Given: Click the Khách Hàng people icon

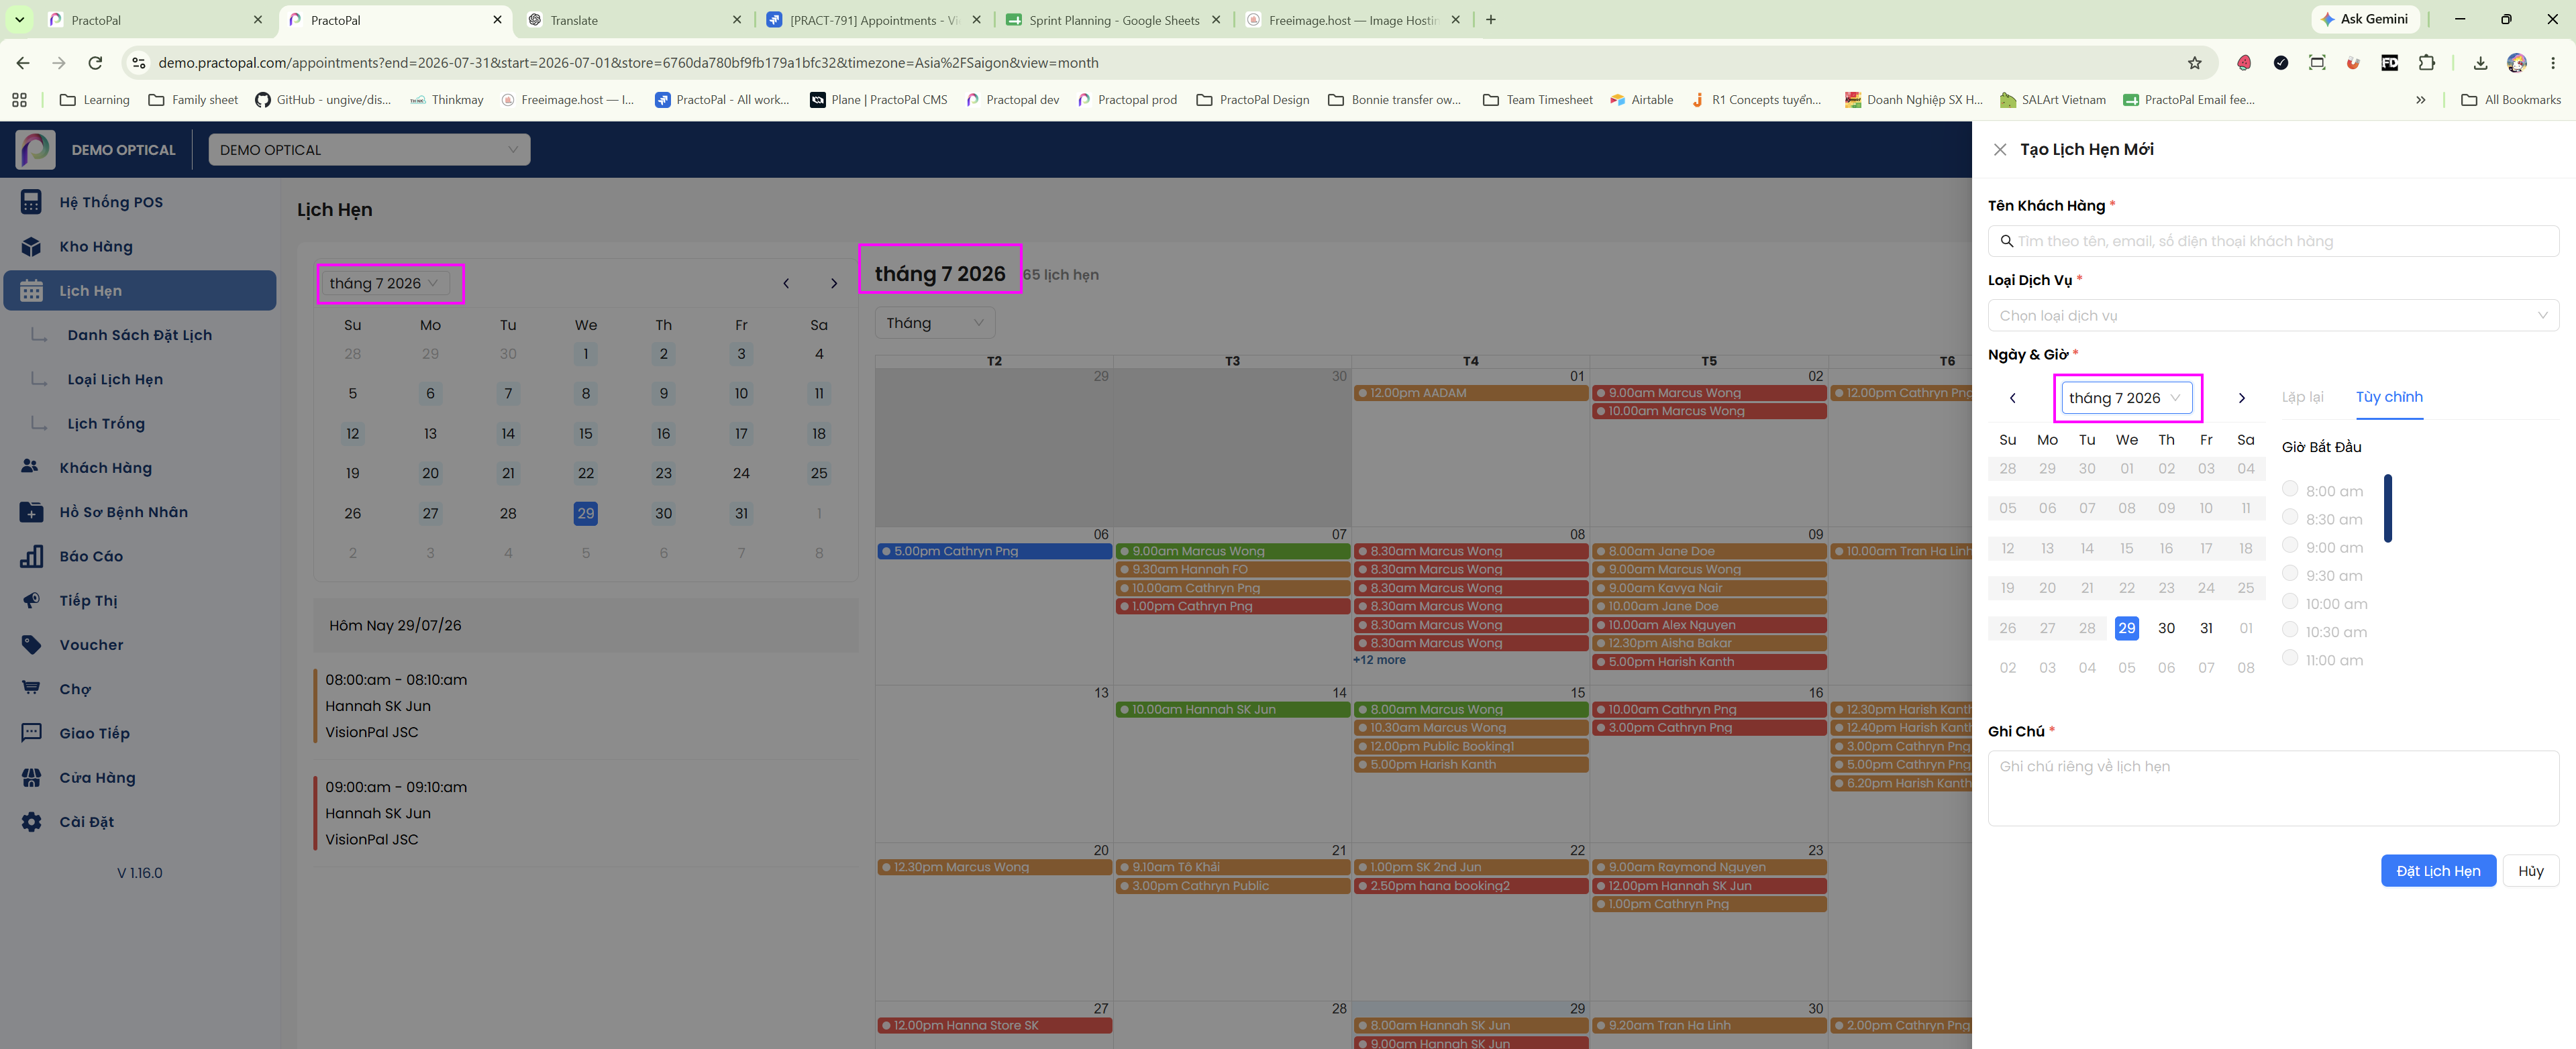Looking at the screenshot, I should (30, 467).
